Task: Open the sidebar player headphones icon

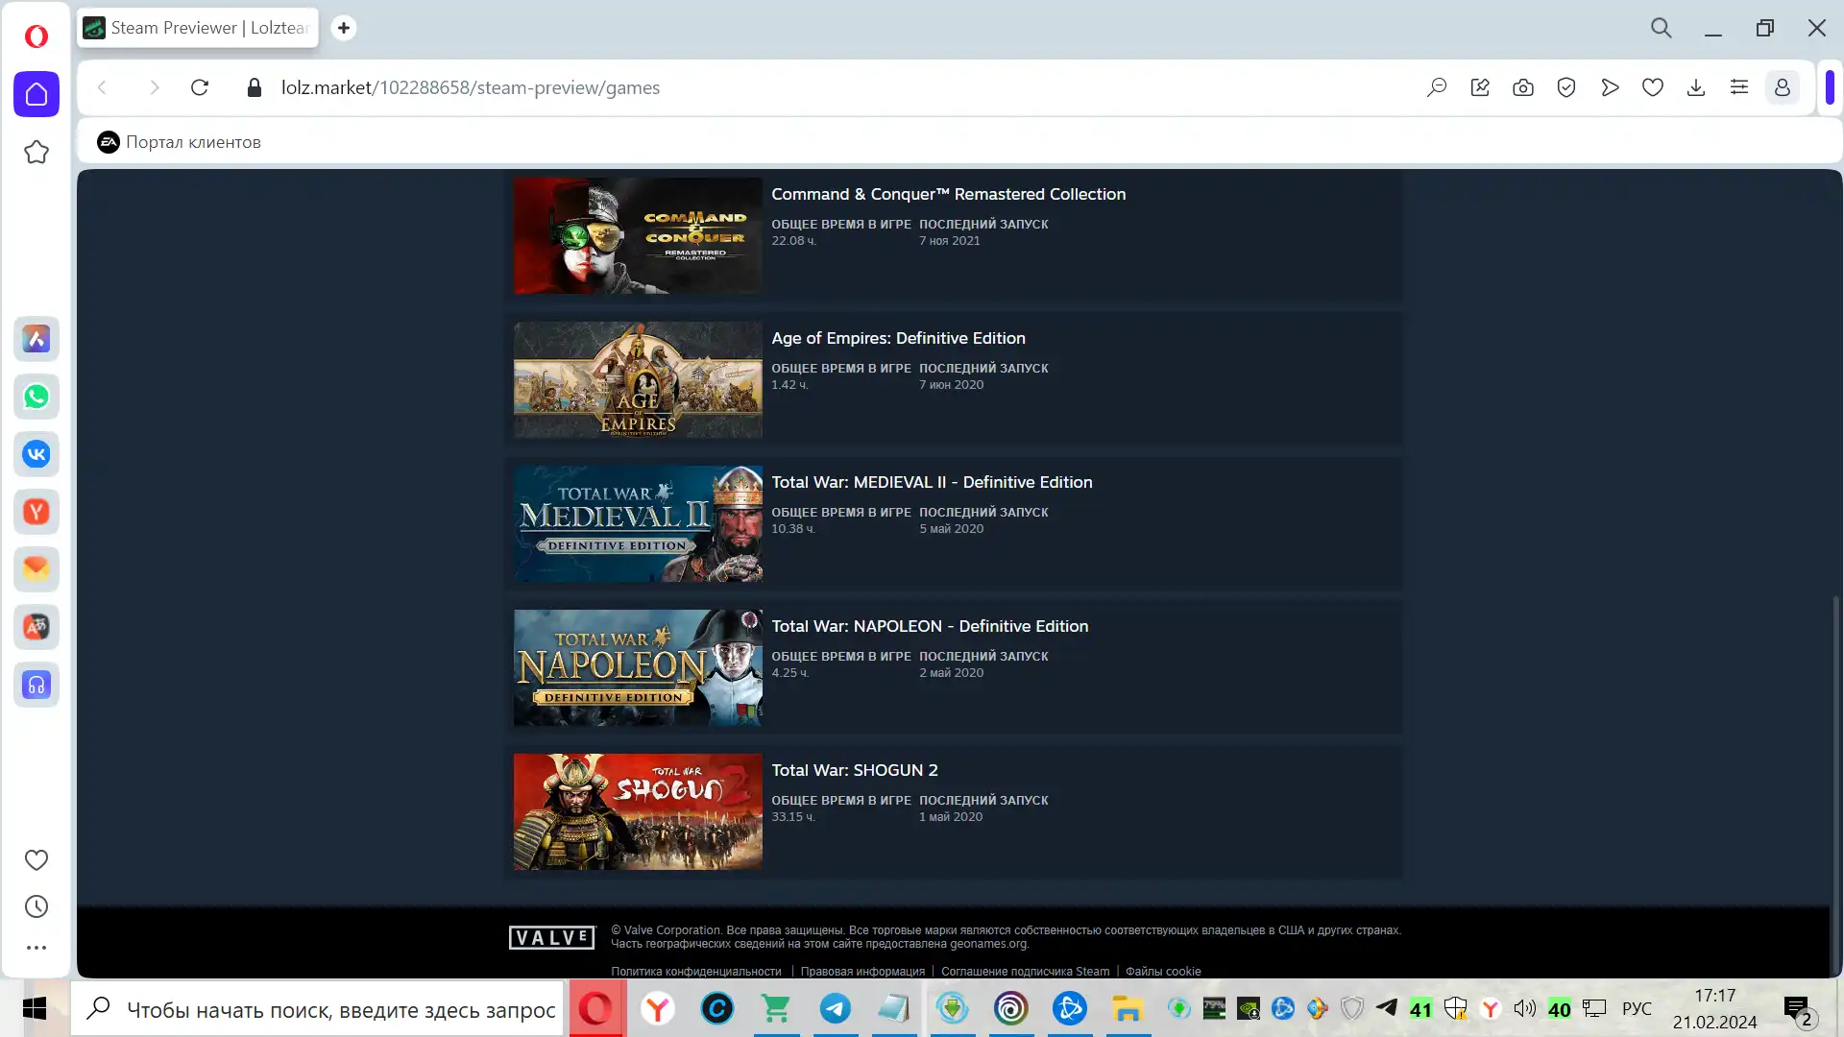Action: click(x=36, y=685)
